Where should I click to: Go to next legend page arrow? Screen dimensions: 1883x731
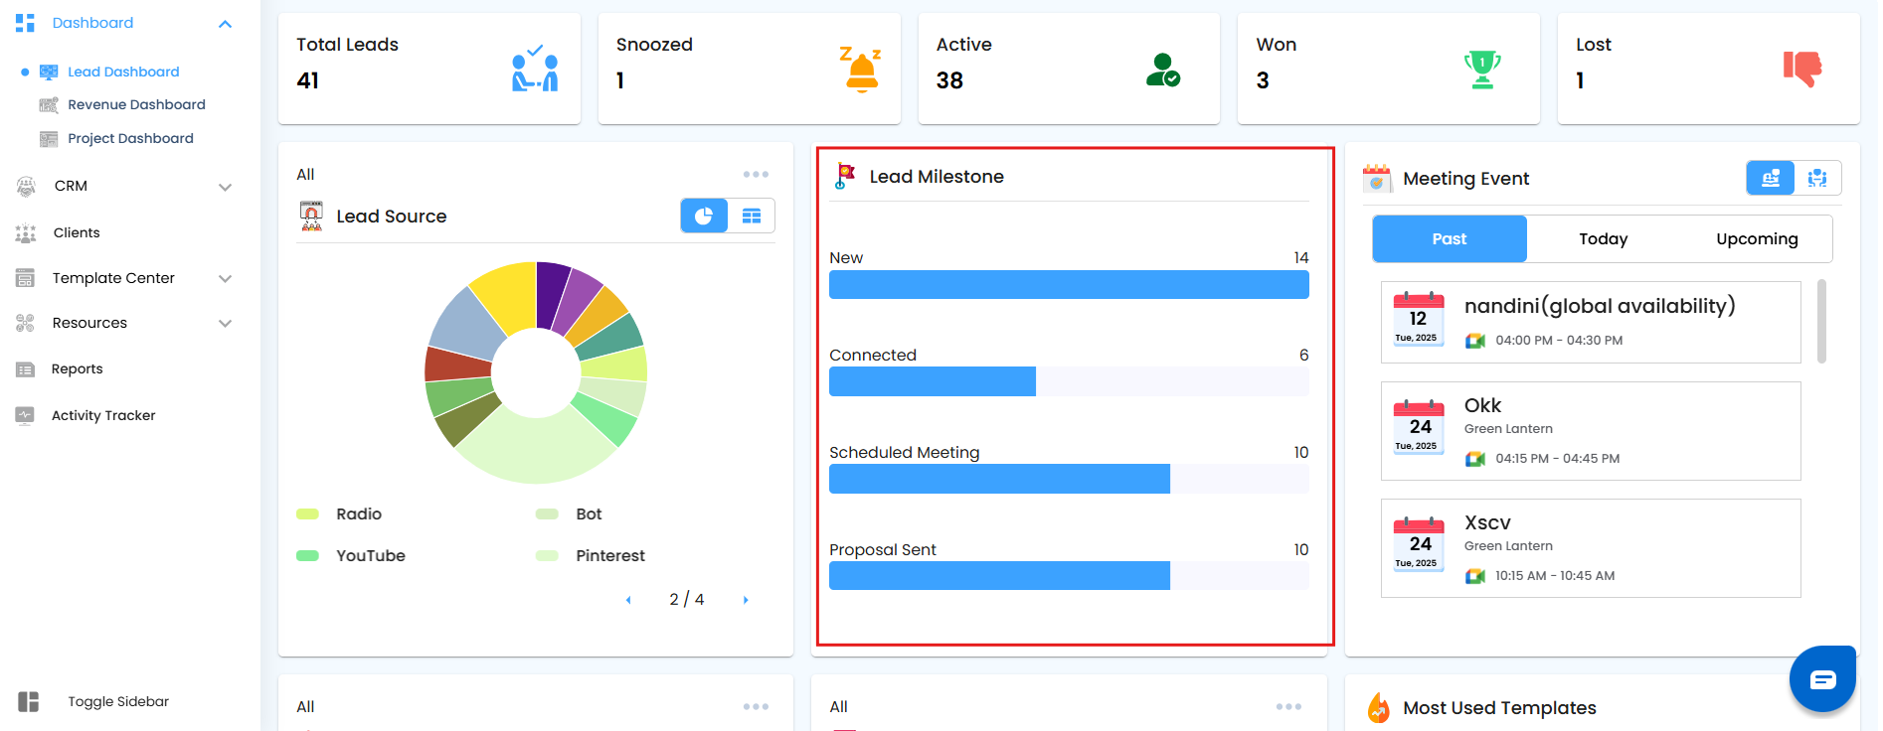coord(746,600)
